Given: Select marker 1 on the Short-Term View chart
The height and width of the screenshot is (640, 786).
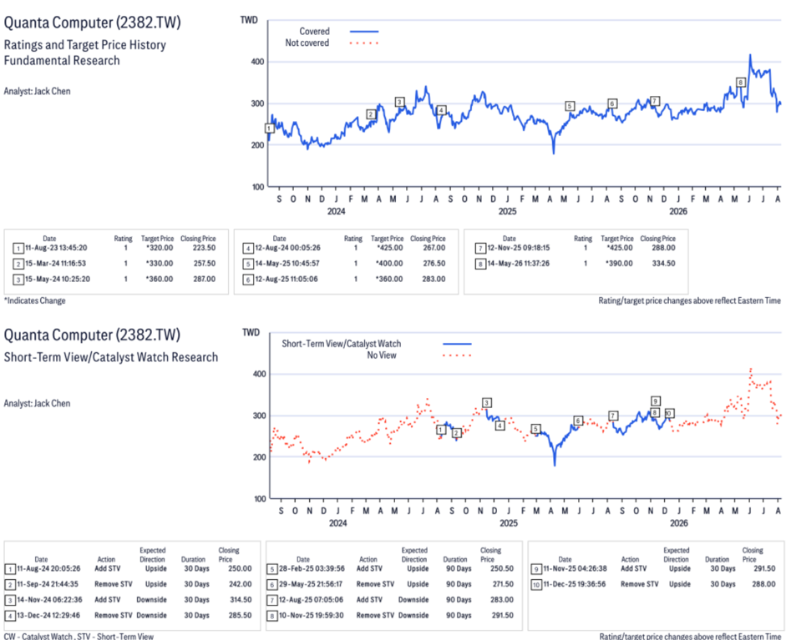Looking at the screenshot, I should (441, 430).
